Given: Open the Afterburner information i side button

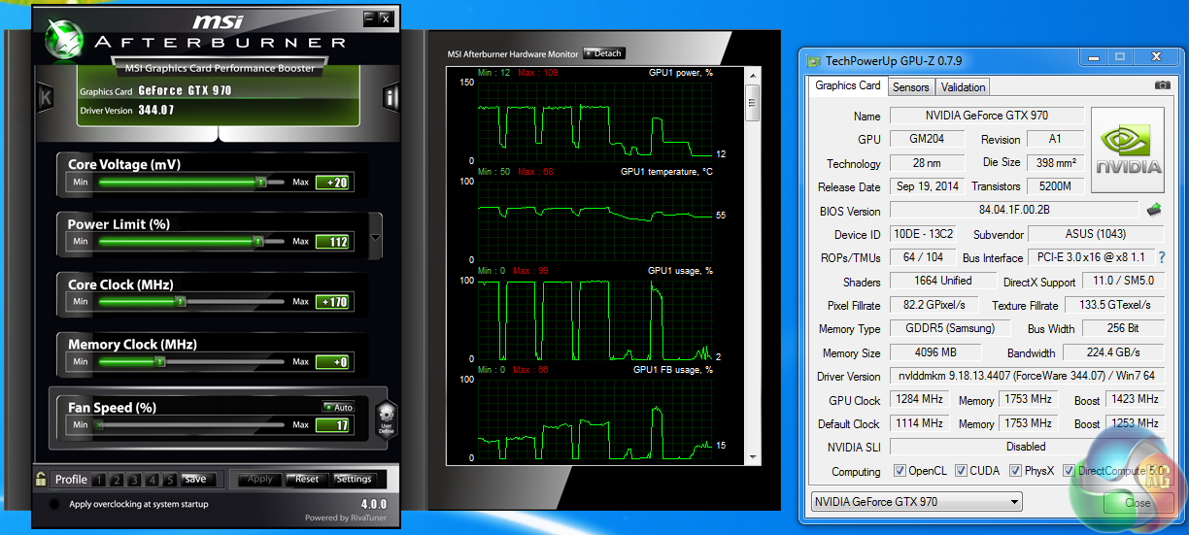Looking at the screenshot, I should coord(391,98).
